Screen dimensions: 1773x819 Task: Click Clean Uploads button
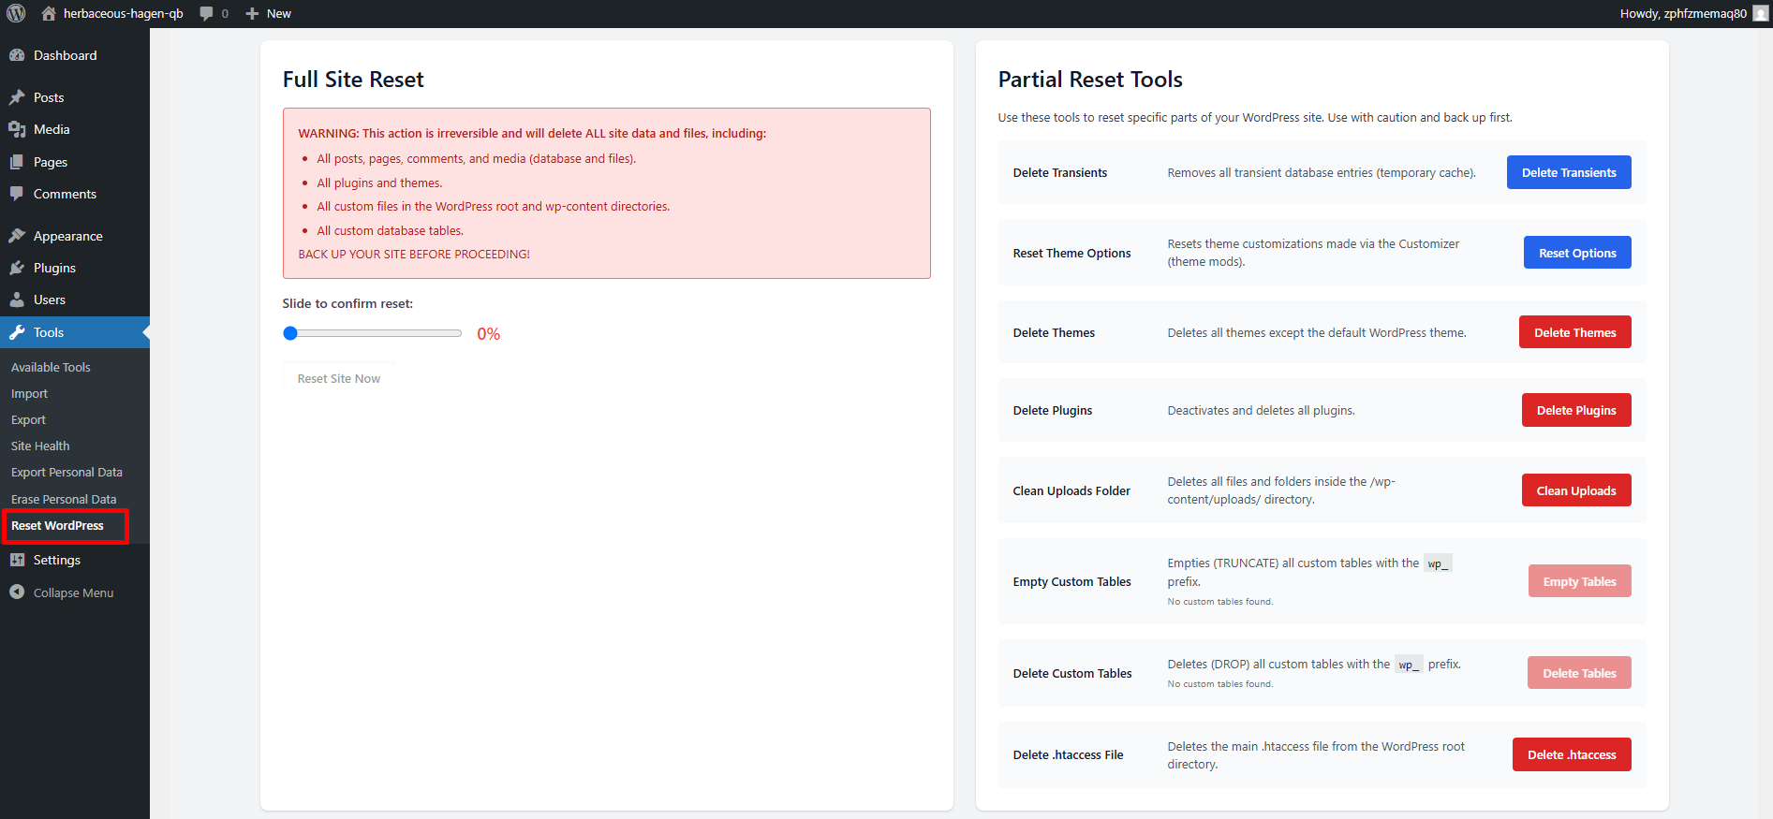[x=1576, y=490]
